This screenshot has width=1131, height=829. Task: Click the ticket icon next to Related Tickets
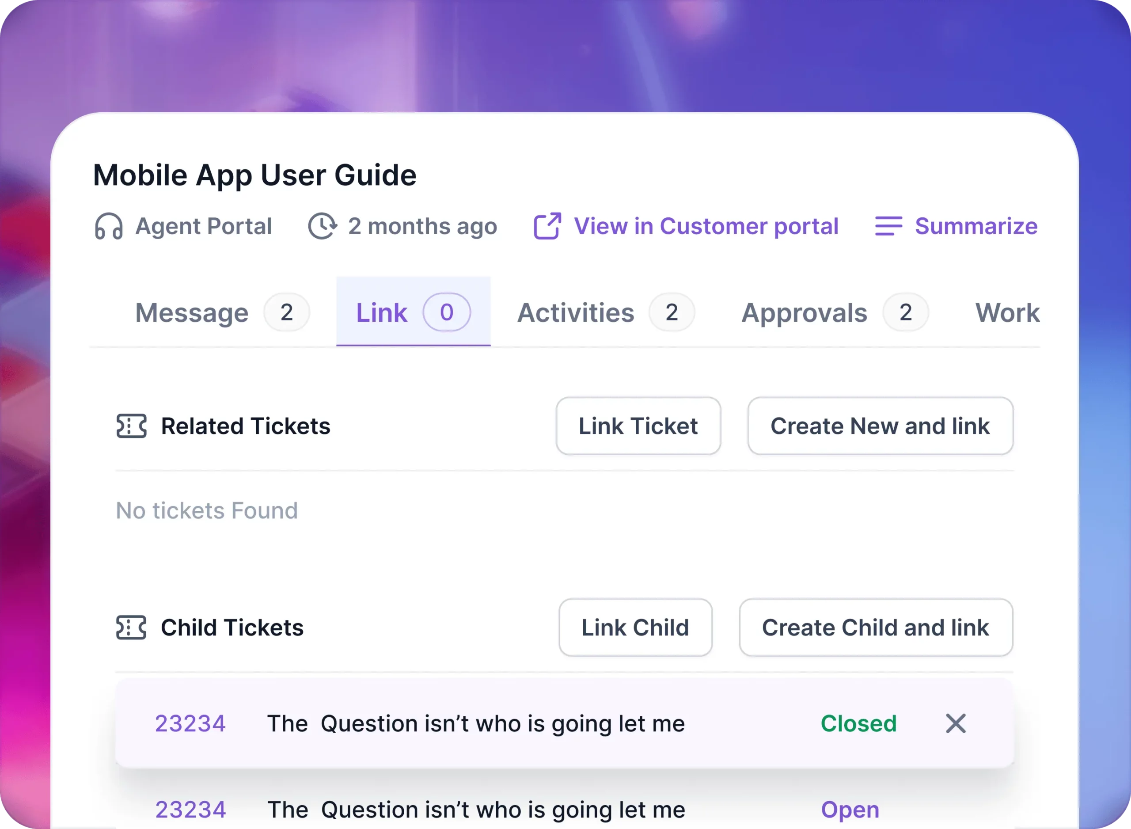tap(131, 426)
